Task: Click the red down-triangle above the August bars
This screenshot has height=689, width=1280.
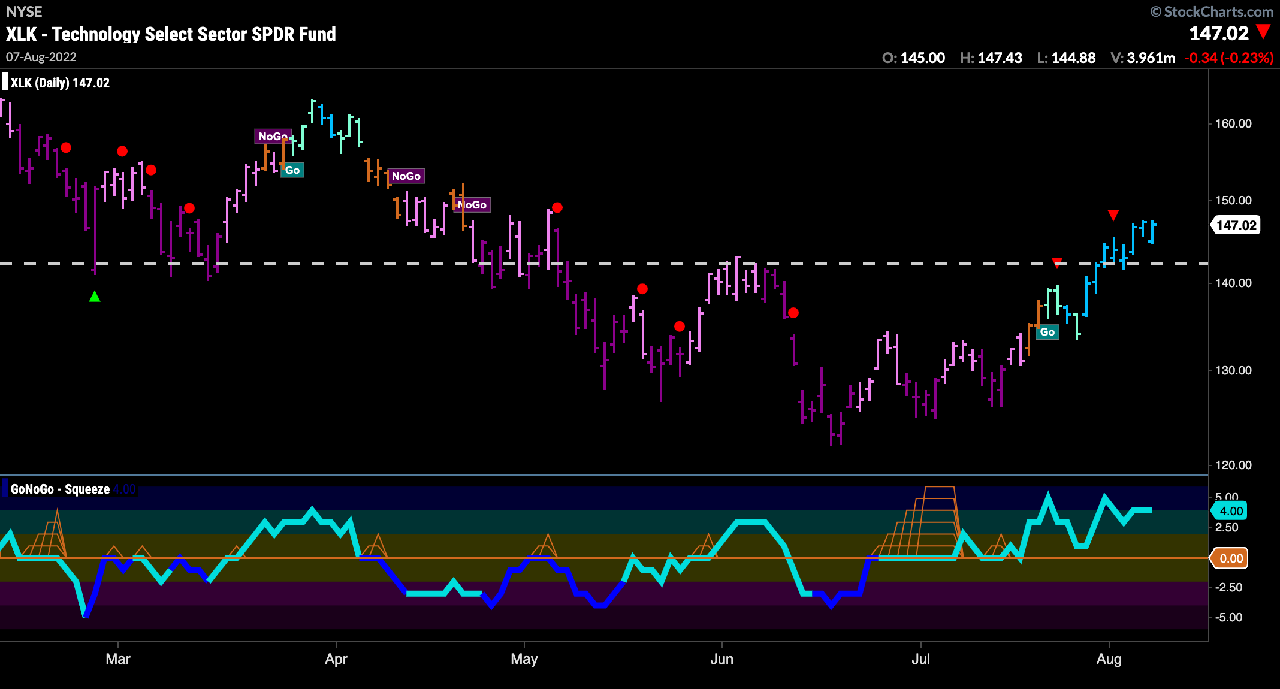Action: click(x=1113, y=215)
